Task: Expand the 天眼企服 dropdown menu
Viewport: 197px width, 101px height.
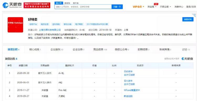Action: (165, 7)
